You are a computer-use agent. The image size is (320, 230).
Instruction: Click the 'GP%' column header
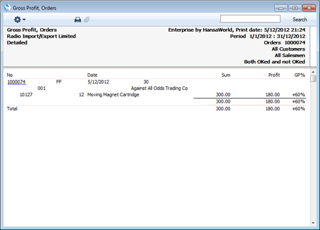tap(299, 75)
